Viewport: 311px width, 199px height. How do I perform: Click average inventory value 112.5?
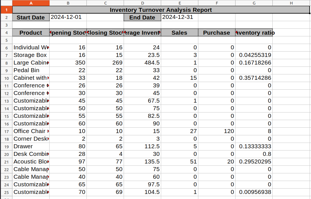tap(143, 146)
